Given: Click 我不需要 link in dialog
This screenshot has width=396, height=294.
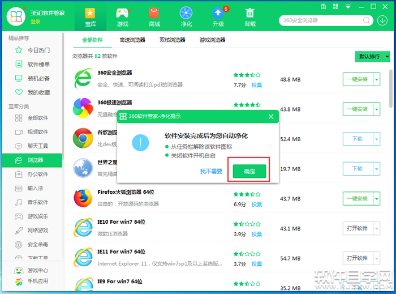Looking at the screenshot, I should (x=211, y=172).
